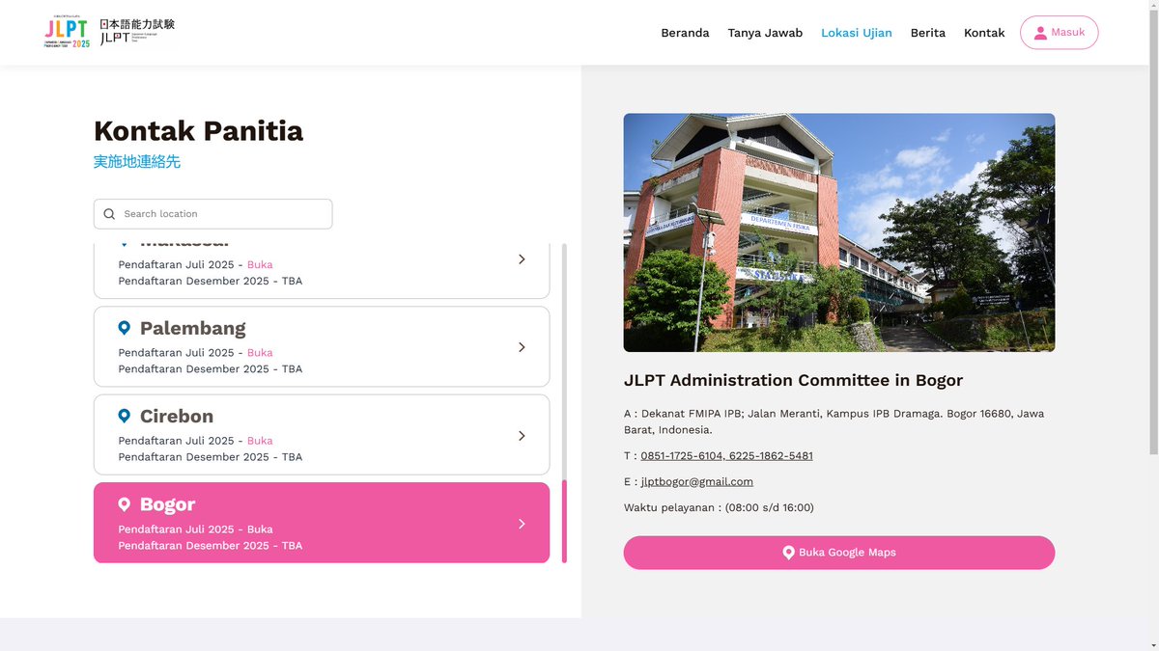Click the Japanese JLPT text logo
1159x651 pixels.
tap(137, 32)
